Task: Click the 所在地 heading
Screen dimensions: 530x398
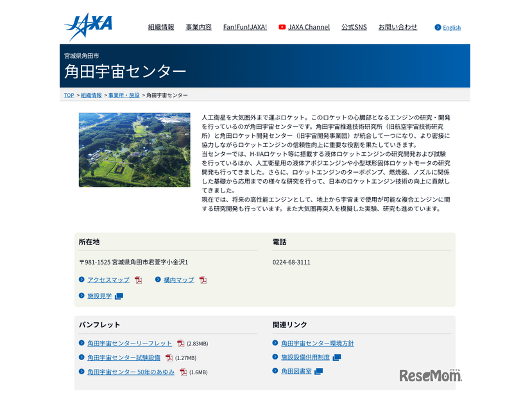Action: 89,242
